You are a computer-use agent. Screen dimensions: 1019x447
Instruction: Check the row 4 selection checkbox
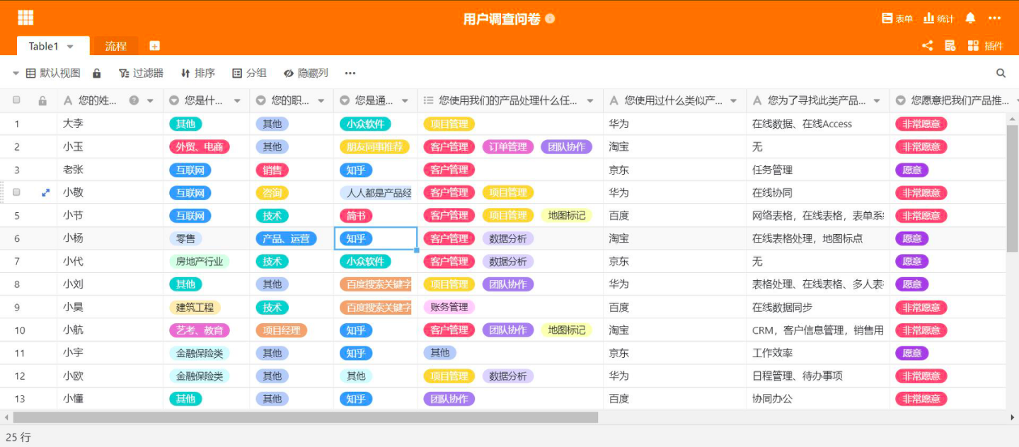[x=16, y=192]
